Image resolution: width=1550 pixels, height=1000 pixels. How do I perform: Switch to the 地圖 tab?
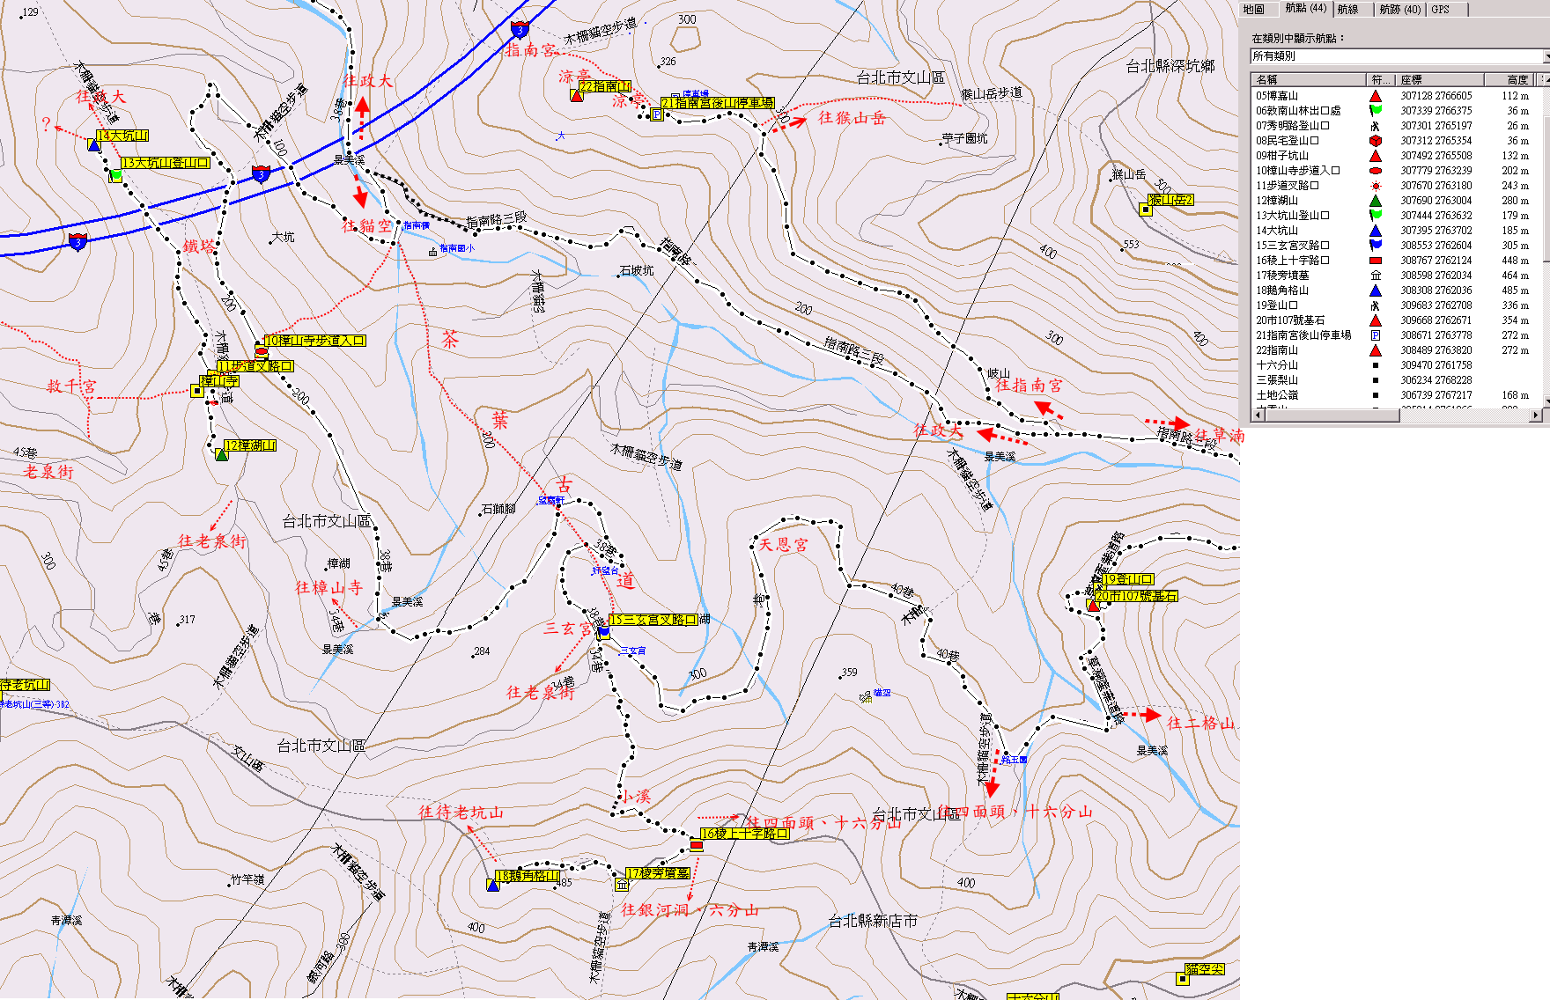1254,9
